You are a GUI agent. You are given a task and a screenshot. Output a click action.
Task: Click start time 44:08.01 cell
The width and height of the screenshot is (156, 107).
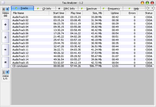[58, 56]
